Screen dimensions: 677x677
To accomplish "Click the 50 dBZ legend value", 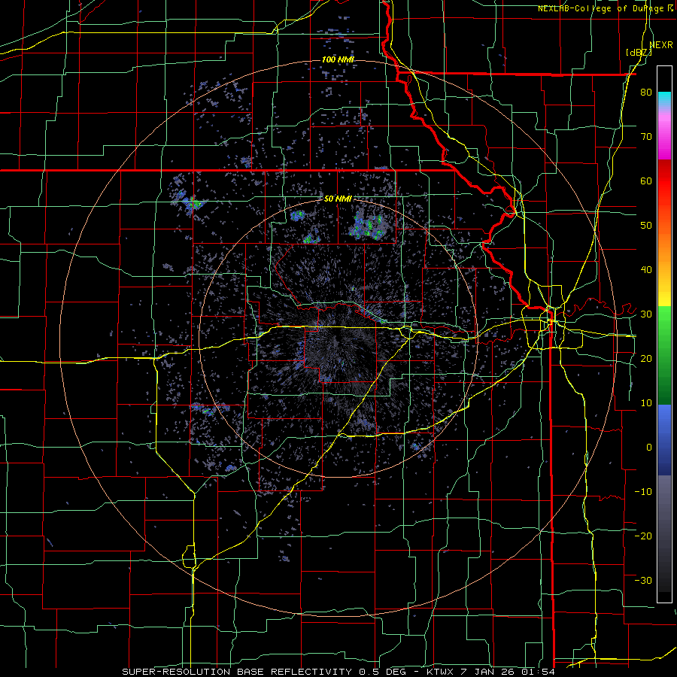I will [646, 226].
